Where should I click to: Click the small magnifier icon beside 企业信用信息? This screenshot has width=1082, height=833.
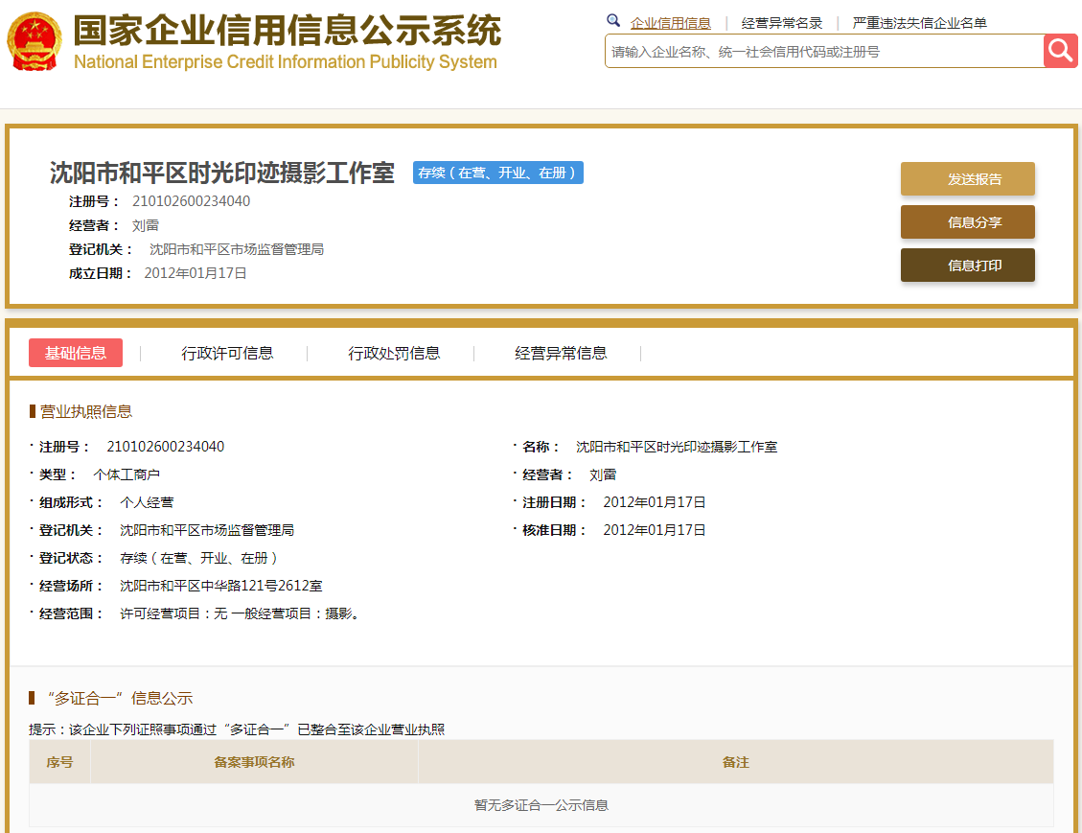pyautogui.click(x=613, y=21)
